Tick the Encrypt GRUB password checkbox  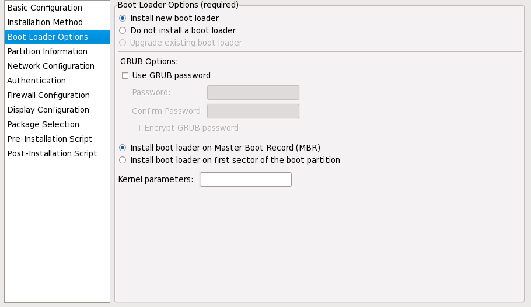coord(137,128)
